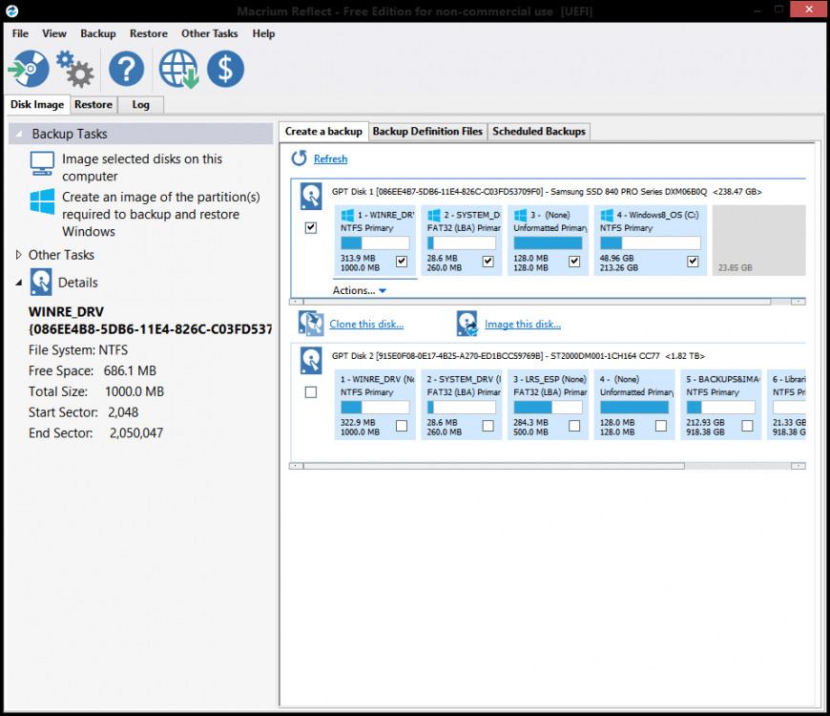Click Disk 1 horizontal scrollbar right arrow

click(x=799, y=302)
